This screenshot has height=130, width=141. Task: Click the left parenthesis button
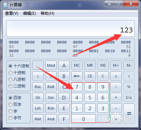pos(38,76)
